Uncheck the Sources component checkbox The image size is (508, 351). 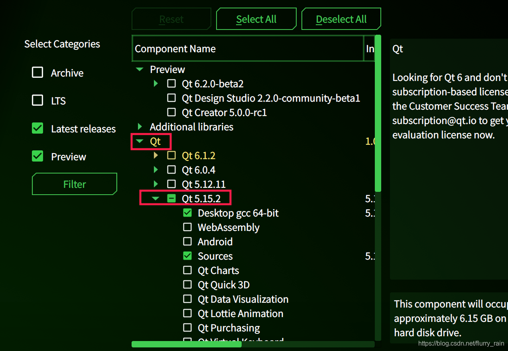coord(187,256)
